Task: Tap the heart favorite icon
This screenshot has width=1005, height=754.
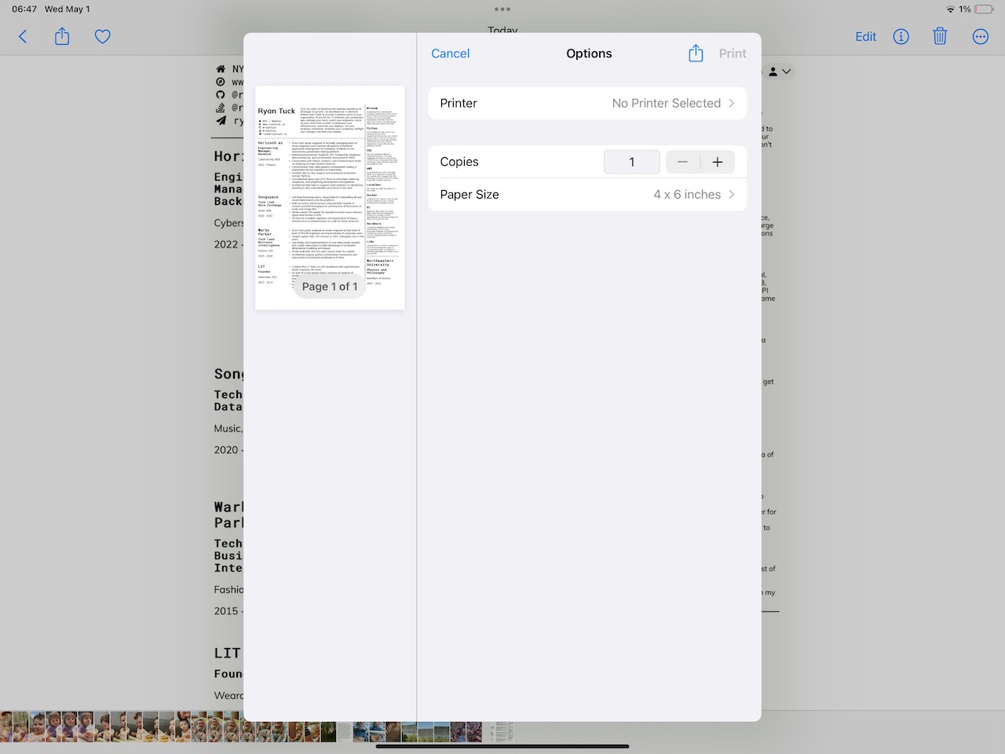Action: pyautogui.click(x=102, y=37)
